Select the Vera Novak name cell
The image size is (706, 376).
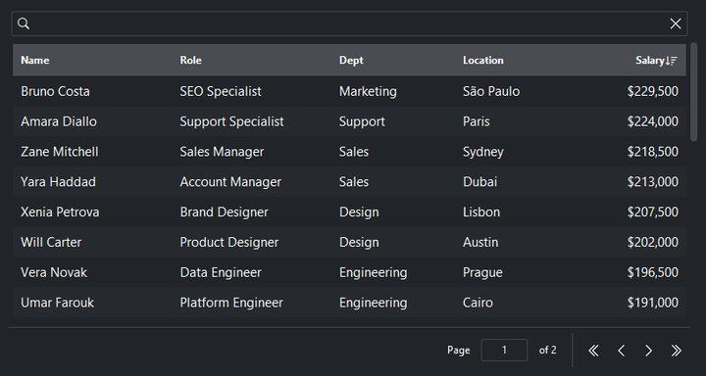(54, 272)
